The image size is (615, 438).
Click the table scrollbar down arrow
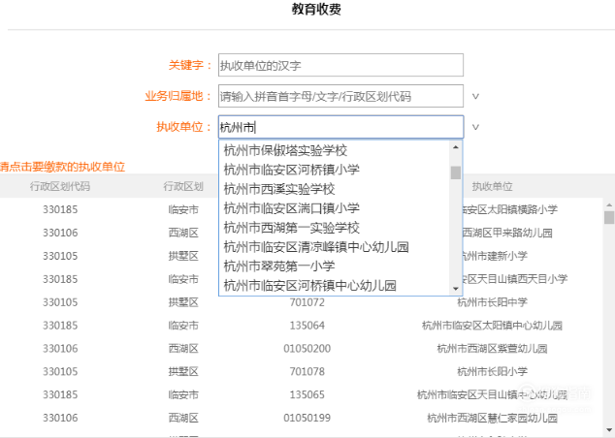[x=609, y=430]
